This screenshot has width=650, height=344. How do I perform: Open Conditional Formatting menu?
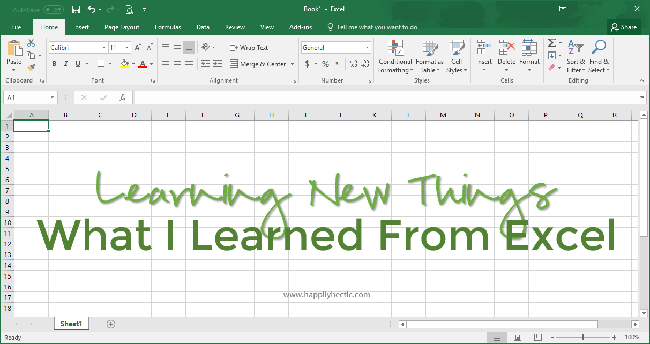(395, 57)
